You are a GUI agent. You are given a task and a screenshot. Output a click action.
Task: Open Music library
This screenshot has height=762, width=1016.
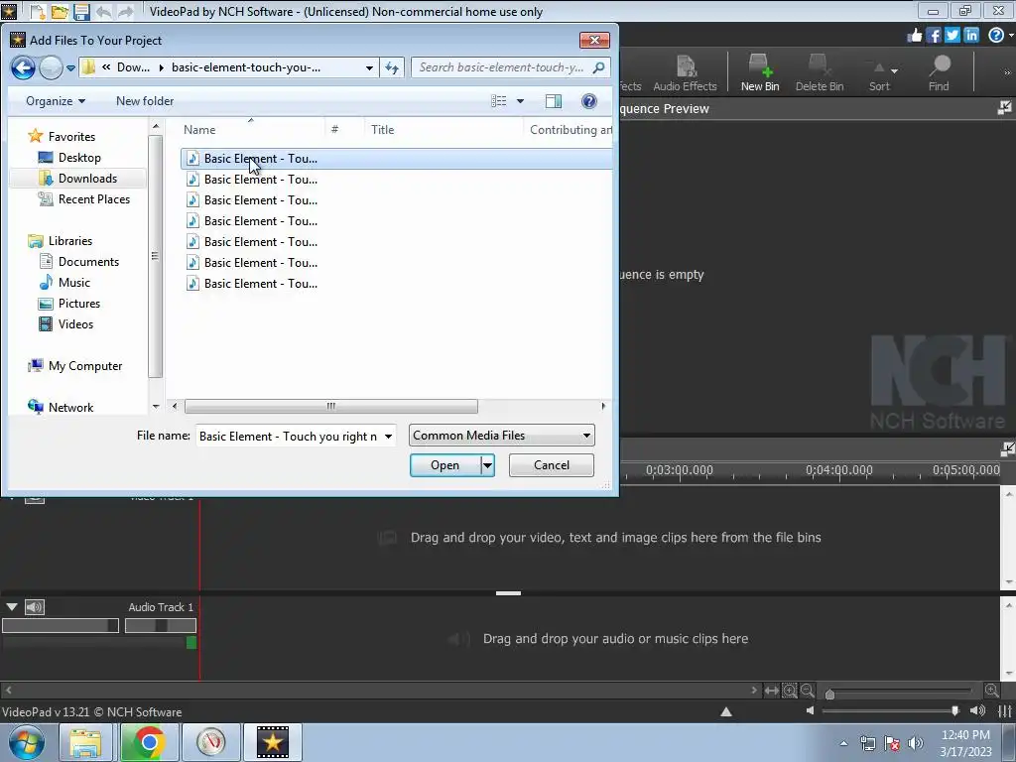[73, 283]
